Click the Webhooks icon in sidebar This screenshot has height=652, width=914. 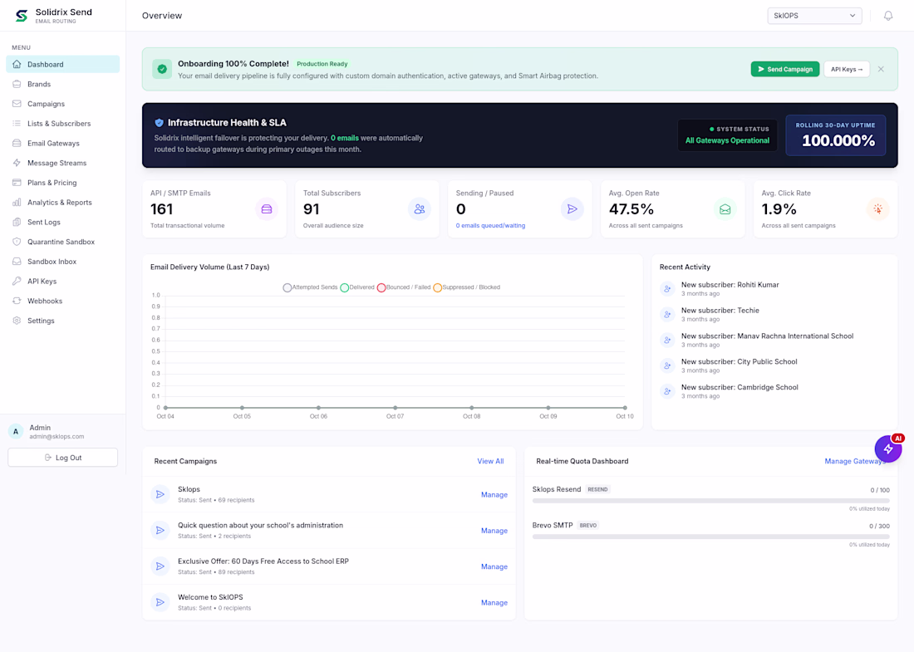[17, 301]
